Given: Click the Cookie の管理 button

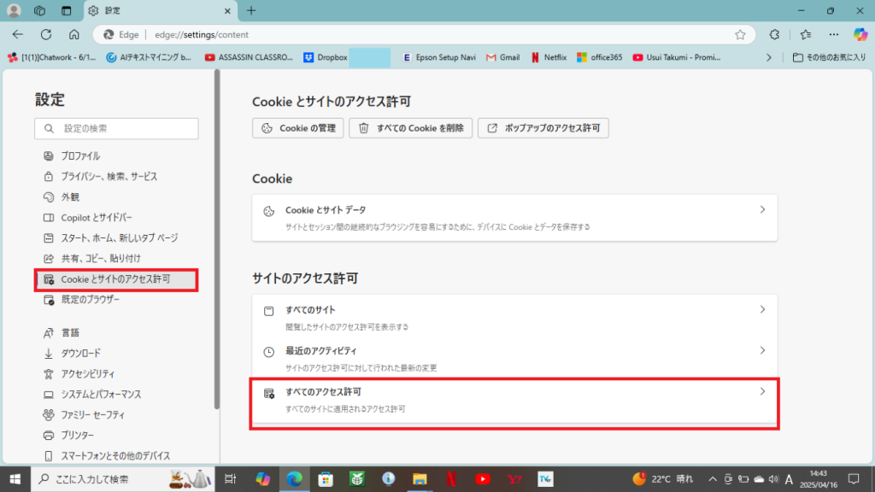Looking at the screenshot, I should 298,128.
